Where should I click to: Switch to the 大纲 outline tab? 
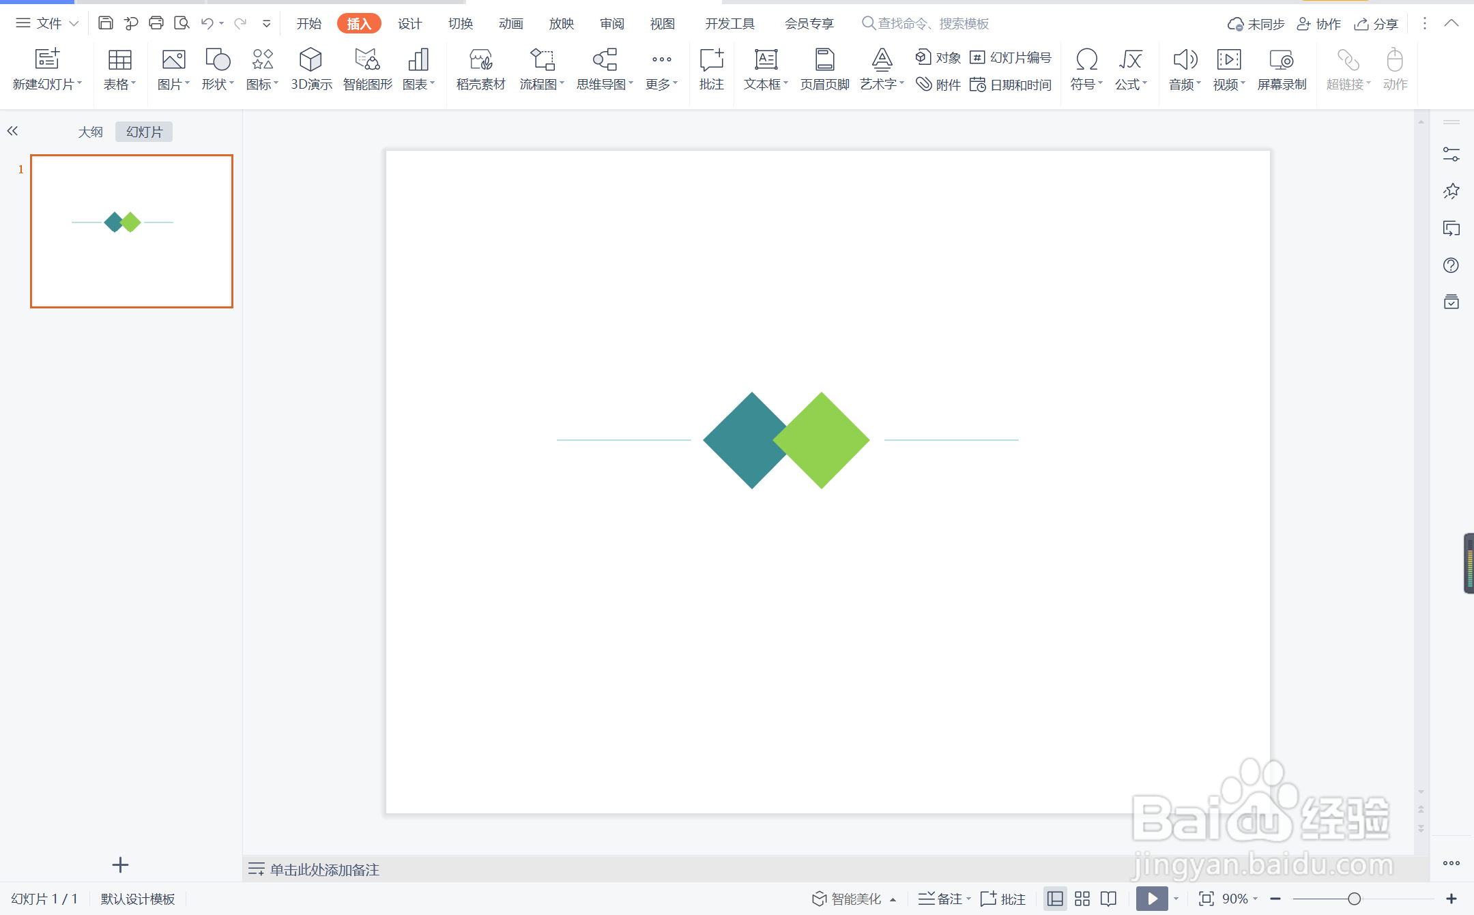(x=90, y=132)
